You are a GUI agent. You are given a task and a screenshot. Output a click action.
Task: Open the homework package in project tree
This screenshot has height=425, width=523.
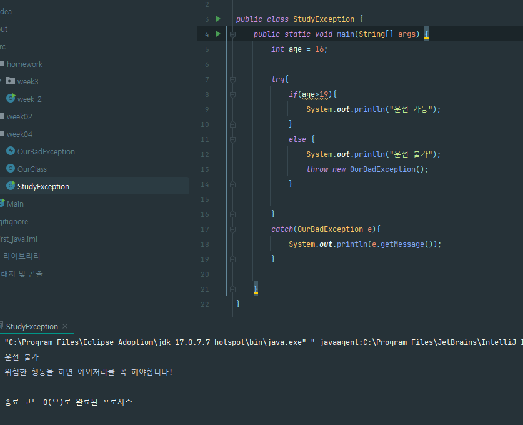(25, 64)
